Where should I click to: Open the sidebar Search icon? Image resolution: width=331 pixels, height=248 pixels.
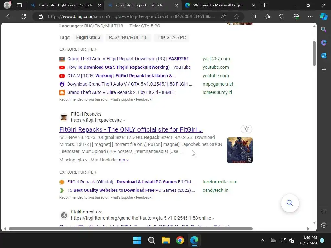point(324,29)
